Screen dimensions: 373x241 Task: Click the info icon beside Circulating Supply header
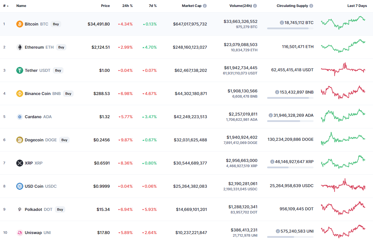click(x=311, y=6)
